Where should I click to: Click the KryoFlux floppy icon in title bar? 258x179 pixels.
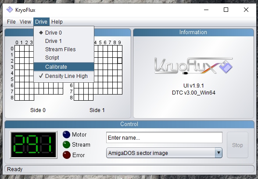[10, 10]
